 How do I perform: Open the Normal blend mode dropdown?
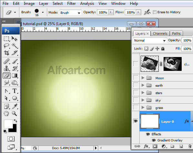tap(150, 41)
